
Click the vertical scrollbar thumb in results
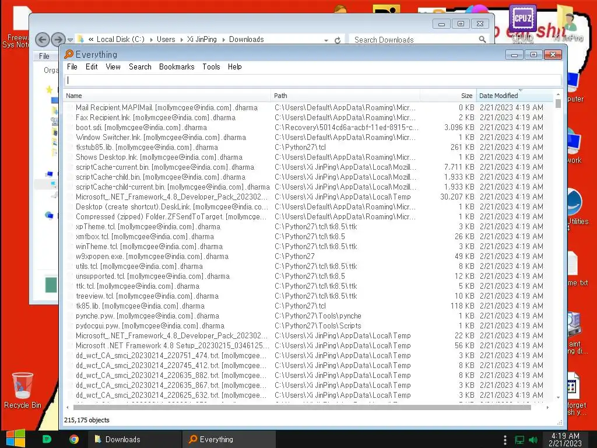pyautogui.click(x=558, y=104)
